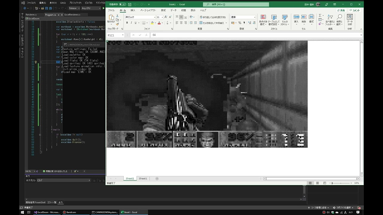Click the Paste clipboard icon

(111, 19)
